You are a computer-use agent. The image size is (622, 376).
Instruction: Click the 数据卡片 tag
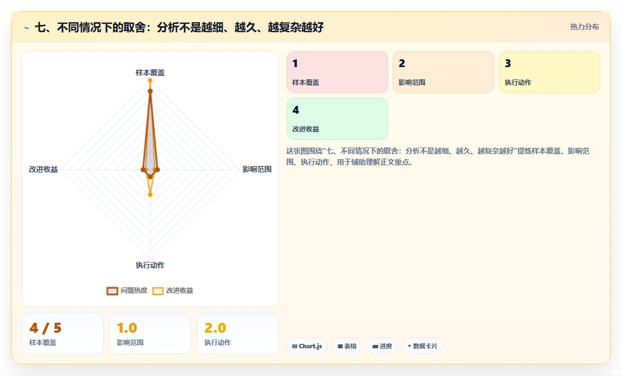pyautogui.click(x=423, y=346)
